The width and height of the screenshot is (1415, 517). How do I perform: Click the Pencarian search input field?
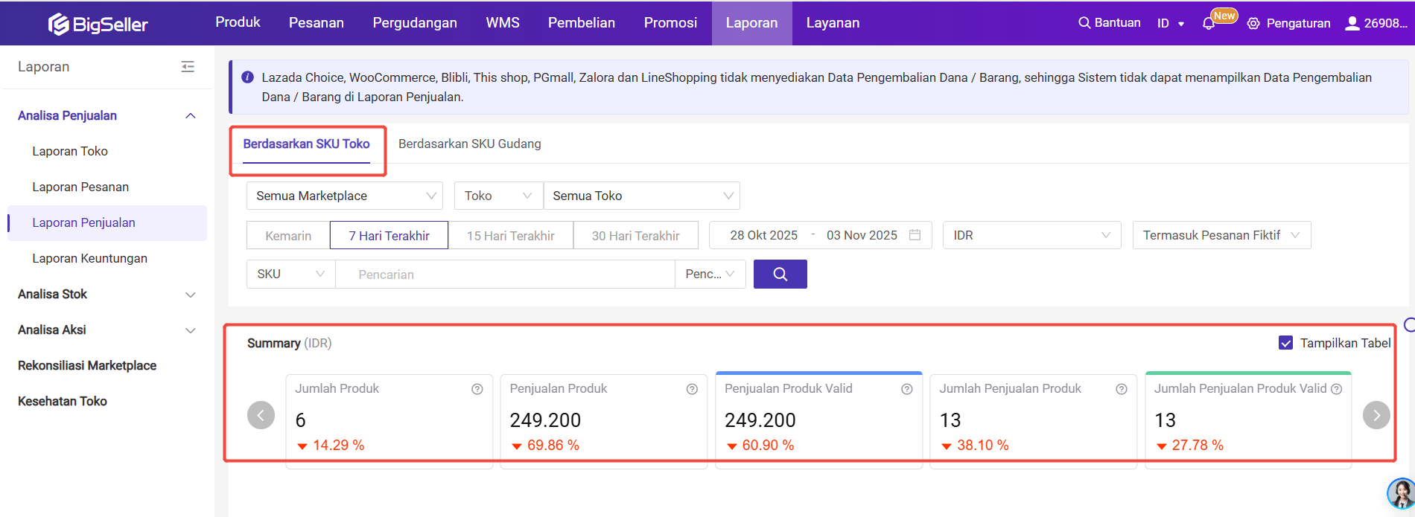[505, 274]
